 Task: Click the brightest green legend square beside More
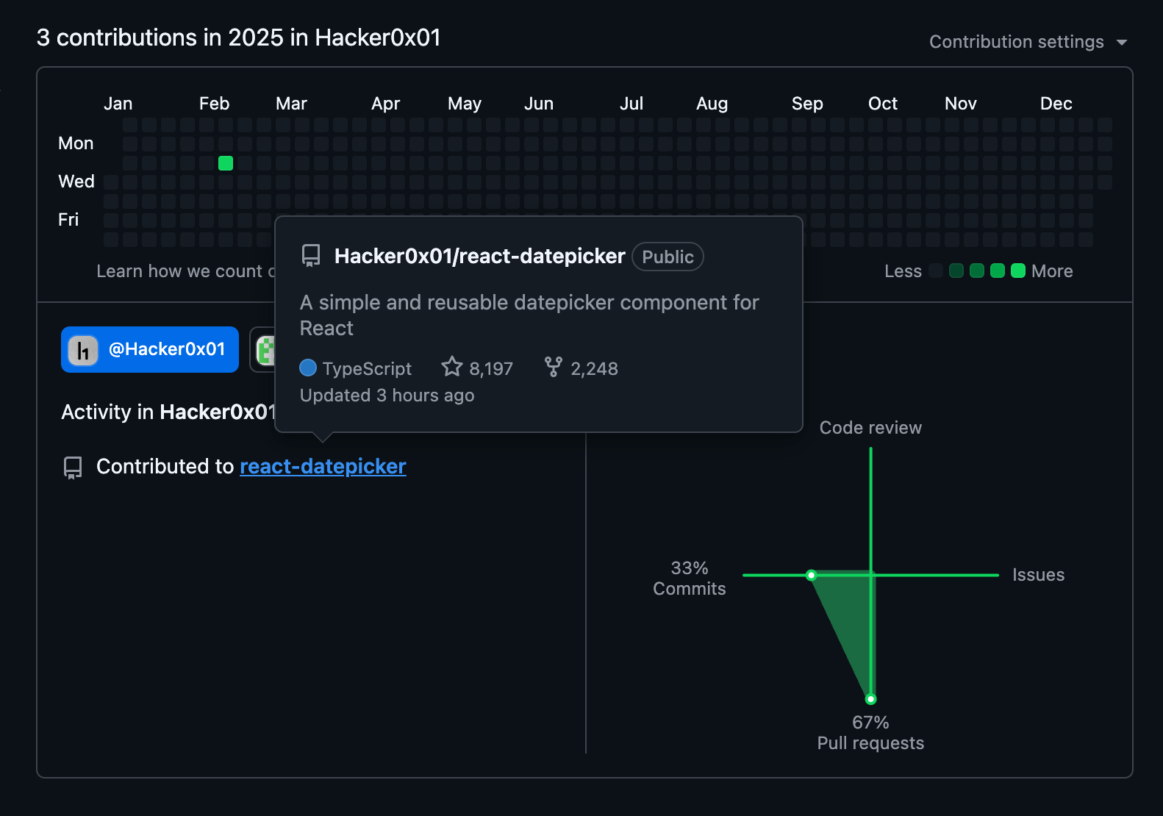pos(1018,271)
